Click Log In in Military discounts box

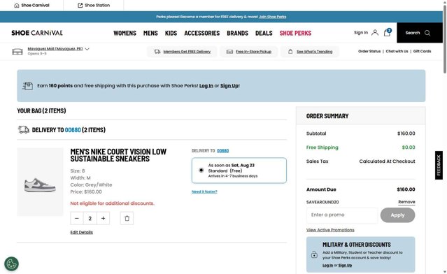pos(327,265)
